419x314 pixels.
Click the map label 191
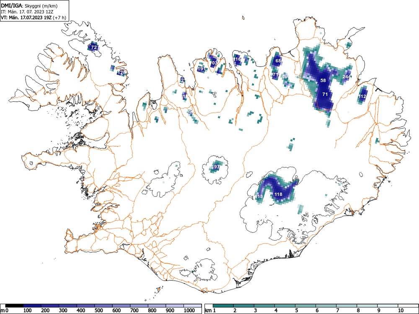tap(201, 69)
